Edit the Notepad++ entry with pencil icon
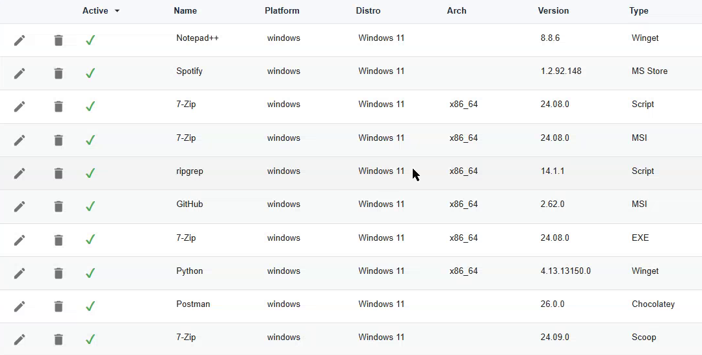The width and height of the screenshot is (702, 355). 19,40
